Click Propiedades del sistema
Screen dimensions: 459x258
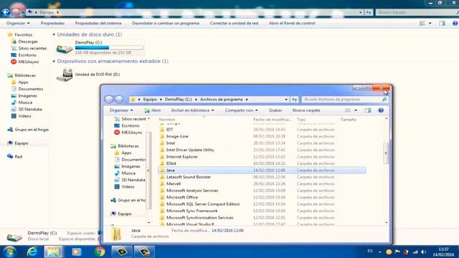[x=98, y=23]
